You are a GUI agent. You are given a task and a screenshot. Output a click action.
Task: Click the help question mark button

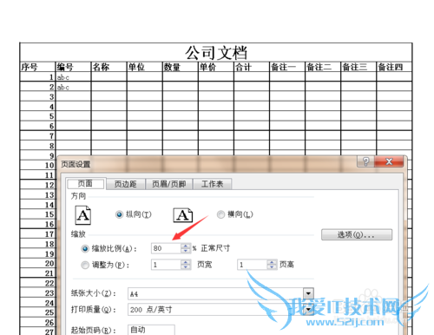[365, 161]
